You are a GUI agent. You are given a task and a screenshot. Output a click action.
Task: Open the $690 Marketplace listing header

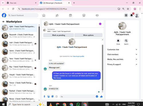[73, 30]
